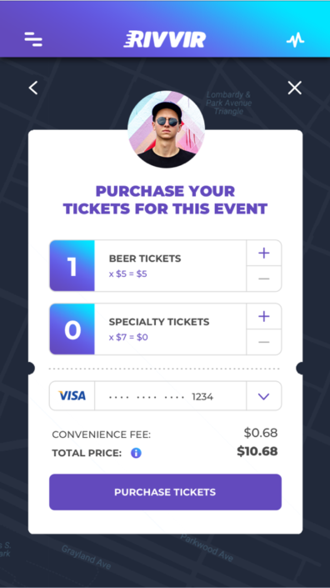The image size is (330, 588).
Task: Click the specialty tickets quantity box
Action: click(x=72, y=329)
